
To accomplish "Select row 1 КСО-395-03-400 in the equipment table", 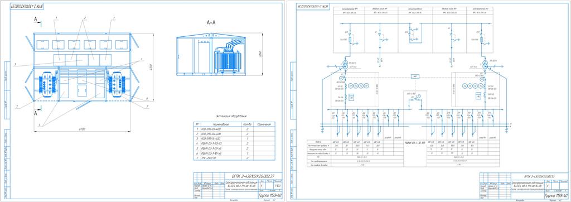I will coord(234,129).
